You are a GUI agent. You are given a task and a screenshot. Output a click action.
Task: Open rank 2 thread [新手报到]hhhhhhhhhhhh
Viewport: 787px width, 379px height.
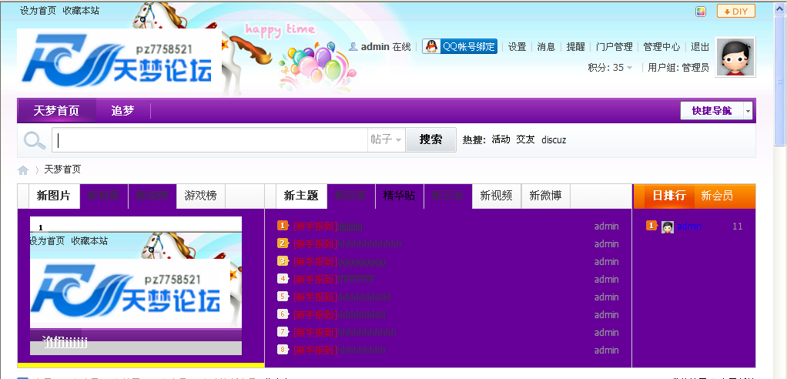click(347, 244)
